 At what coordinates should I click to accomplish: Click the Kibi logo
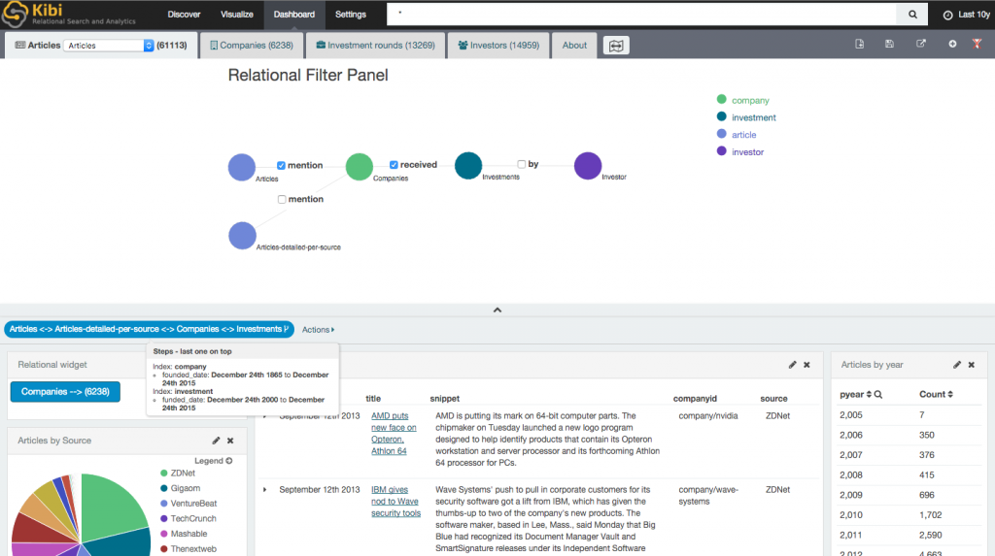(x=16, y=14)
